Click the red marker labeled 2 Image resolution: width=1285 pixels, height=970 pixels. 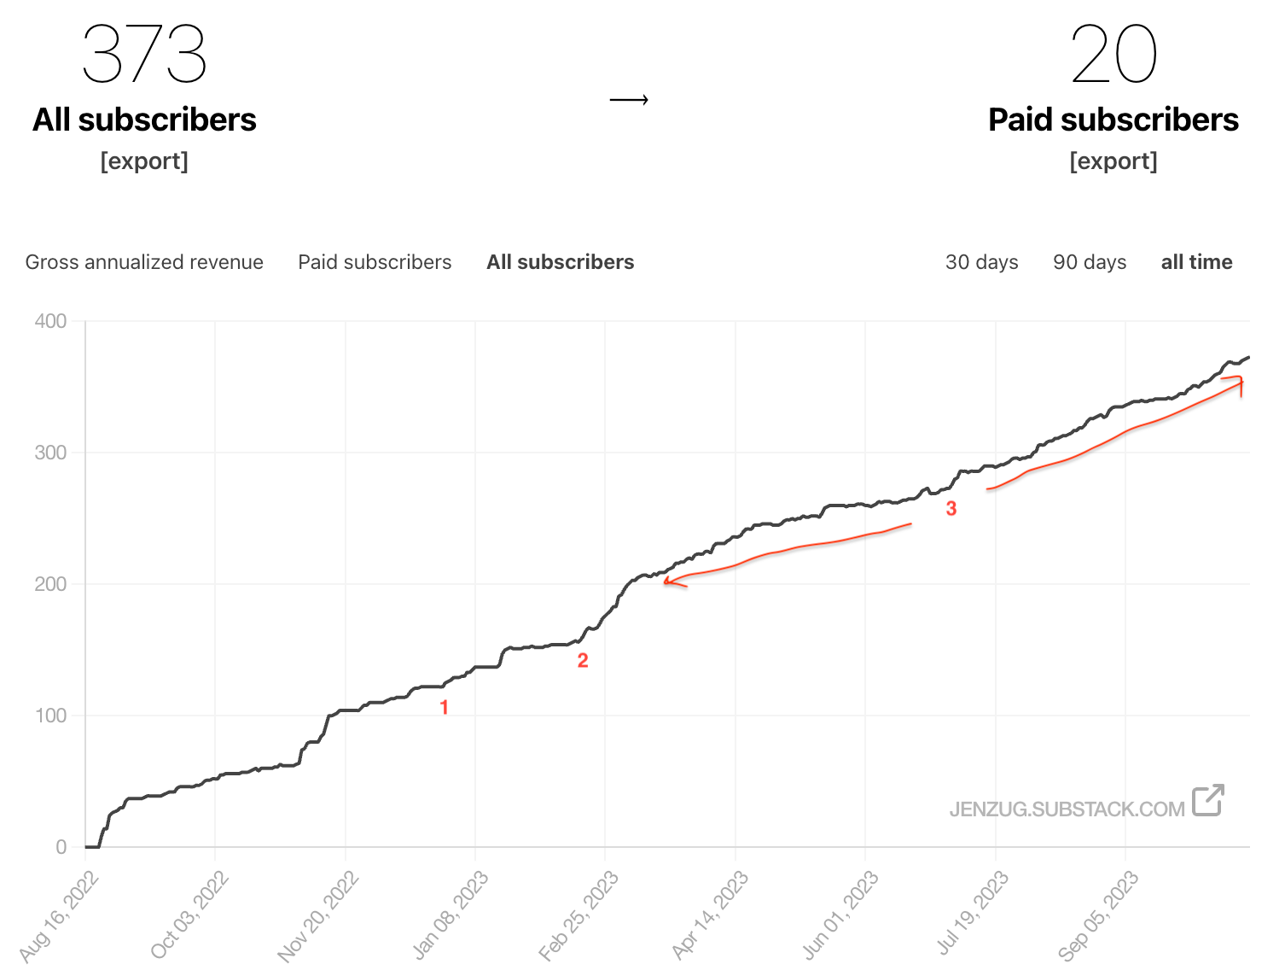[x=583, y=658]
